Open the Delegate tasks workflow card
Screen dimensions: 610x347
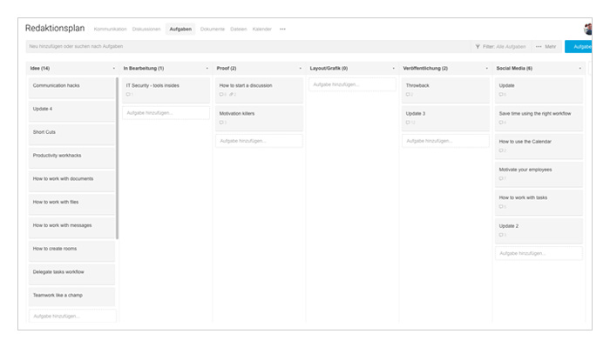point(71,274)
